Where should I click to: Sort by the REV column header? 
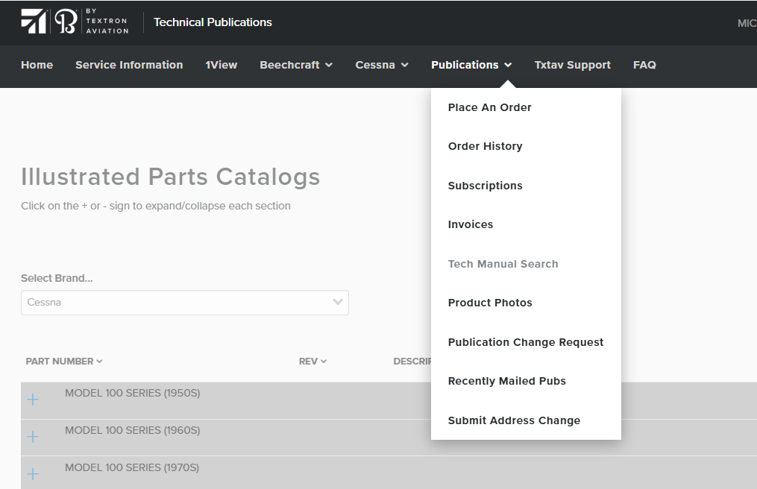pos(312,361)
